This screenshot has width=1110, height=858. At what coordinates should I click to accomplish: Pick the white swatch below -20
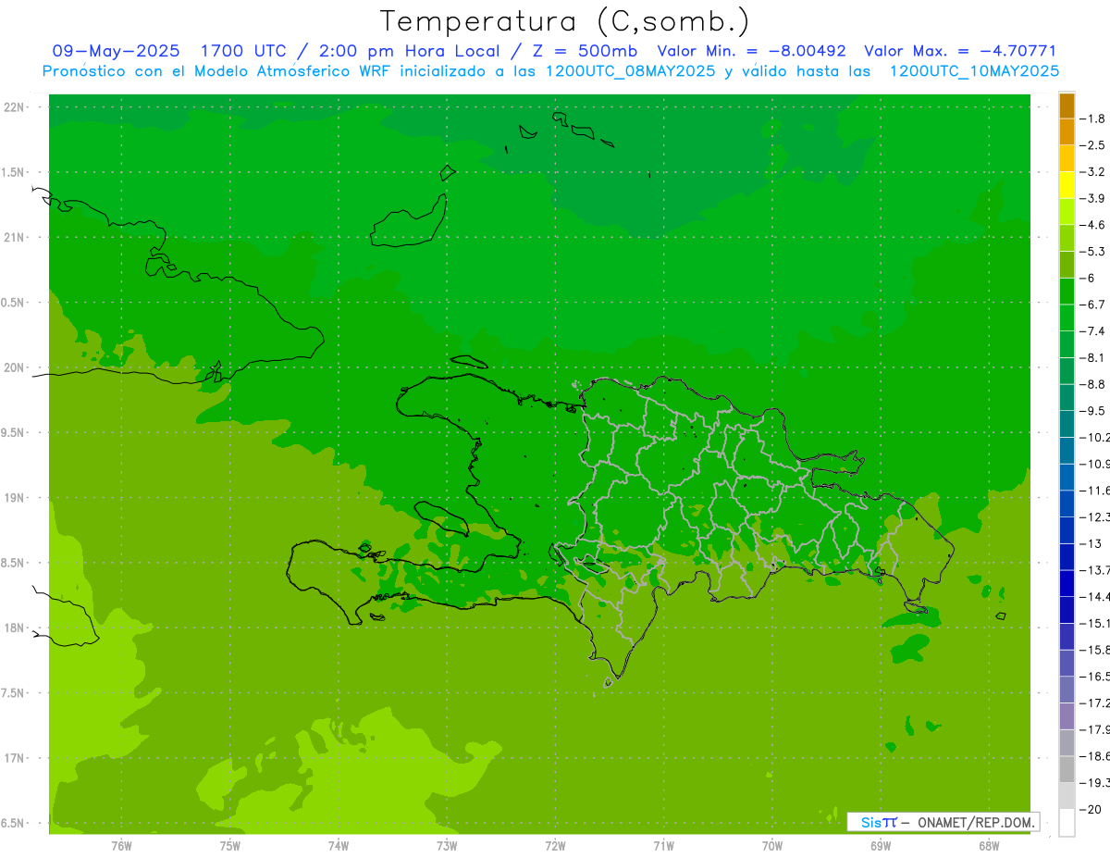pos(1067,822)
